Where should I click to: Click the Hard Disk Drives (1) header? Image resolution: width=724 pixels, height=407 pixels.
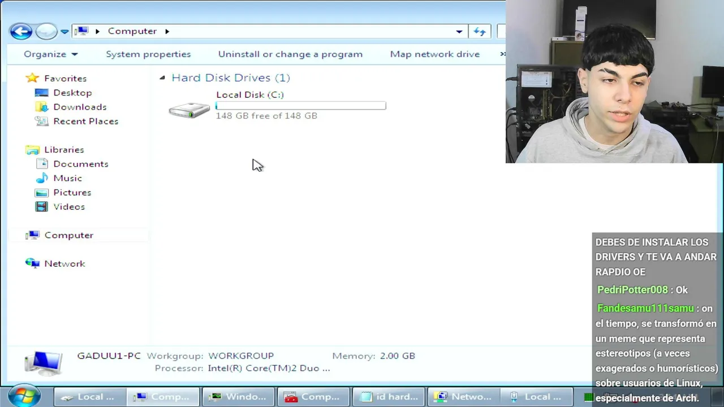point(231,77)
